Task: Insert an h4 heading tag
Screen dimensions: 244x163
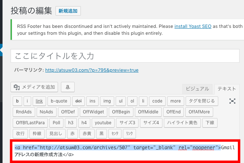Action: [84, 123]
